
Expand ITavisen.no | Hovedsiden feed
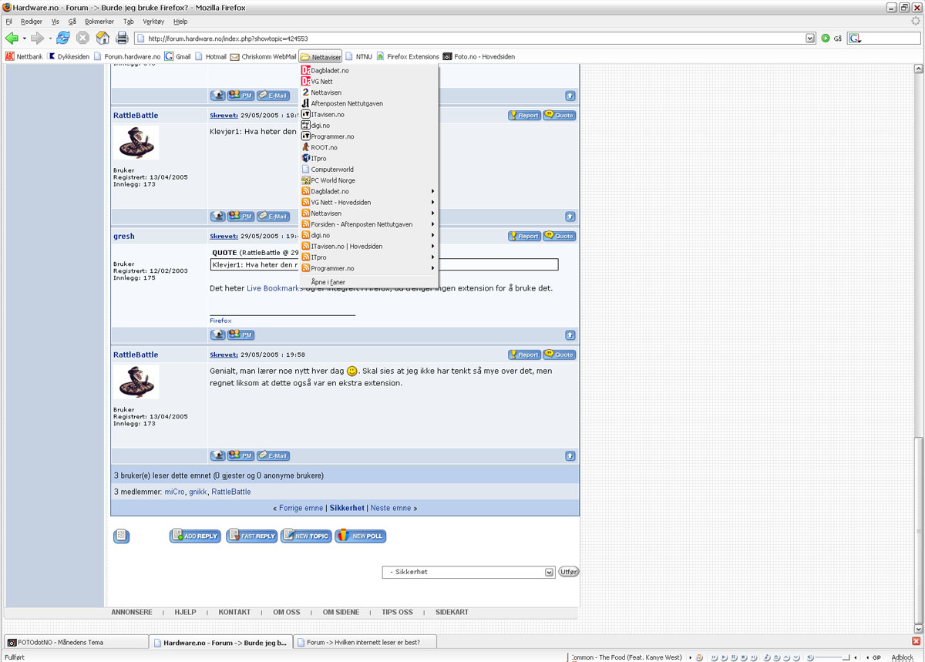point(368,246)
